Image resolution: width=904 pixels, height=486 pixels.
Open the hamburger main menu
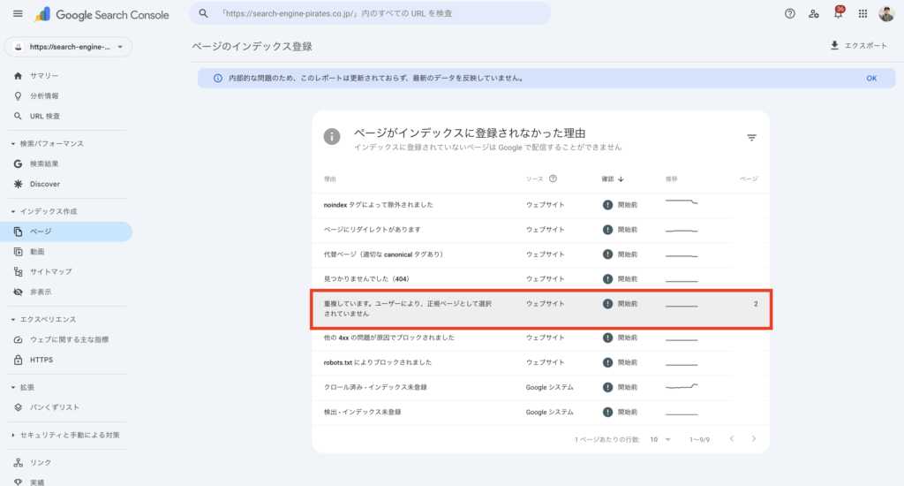point(18,14)
